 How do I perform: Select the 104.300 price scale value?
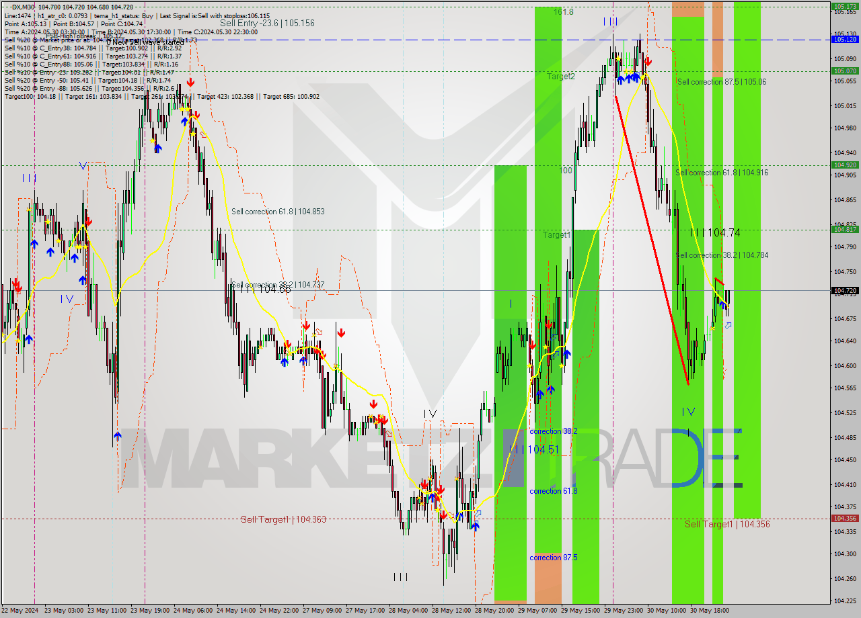click(845, 554)
